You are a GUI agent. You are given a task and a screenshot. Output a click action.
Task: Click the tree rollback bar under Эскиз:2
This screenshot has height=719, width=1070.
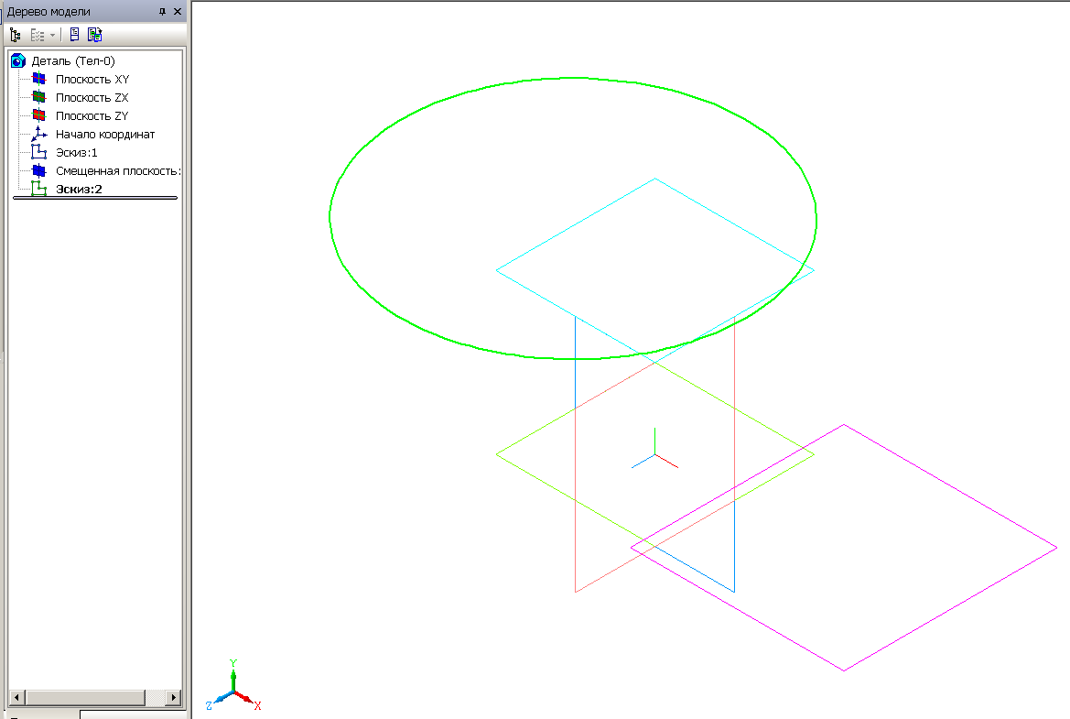click(x=95, y=198)
